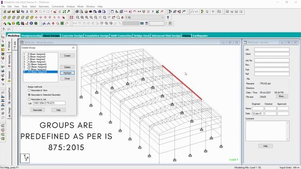Click the More... button in Job Info
Viewport: 301px width, 169px height.
coord(282,96)
